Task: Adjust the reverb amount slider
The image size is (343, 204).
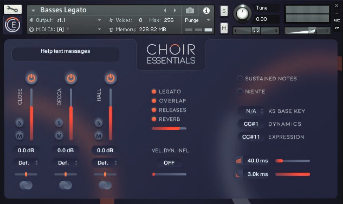Action: point(169,128)
